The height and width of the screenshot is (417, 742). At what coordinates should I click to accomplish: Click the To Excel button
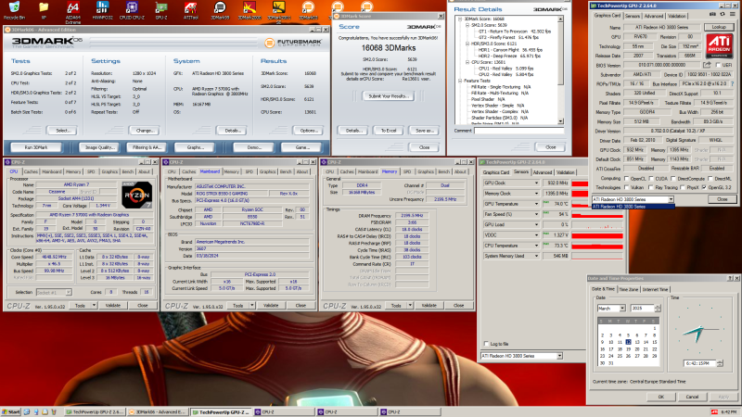(x=389, y=131)
